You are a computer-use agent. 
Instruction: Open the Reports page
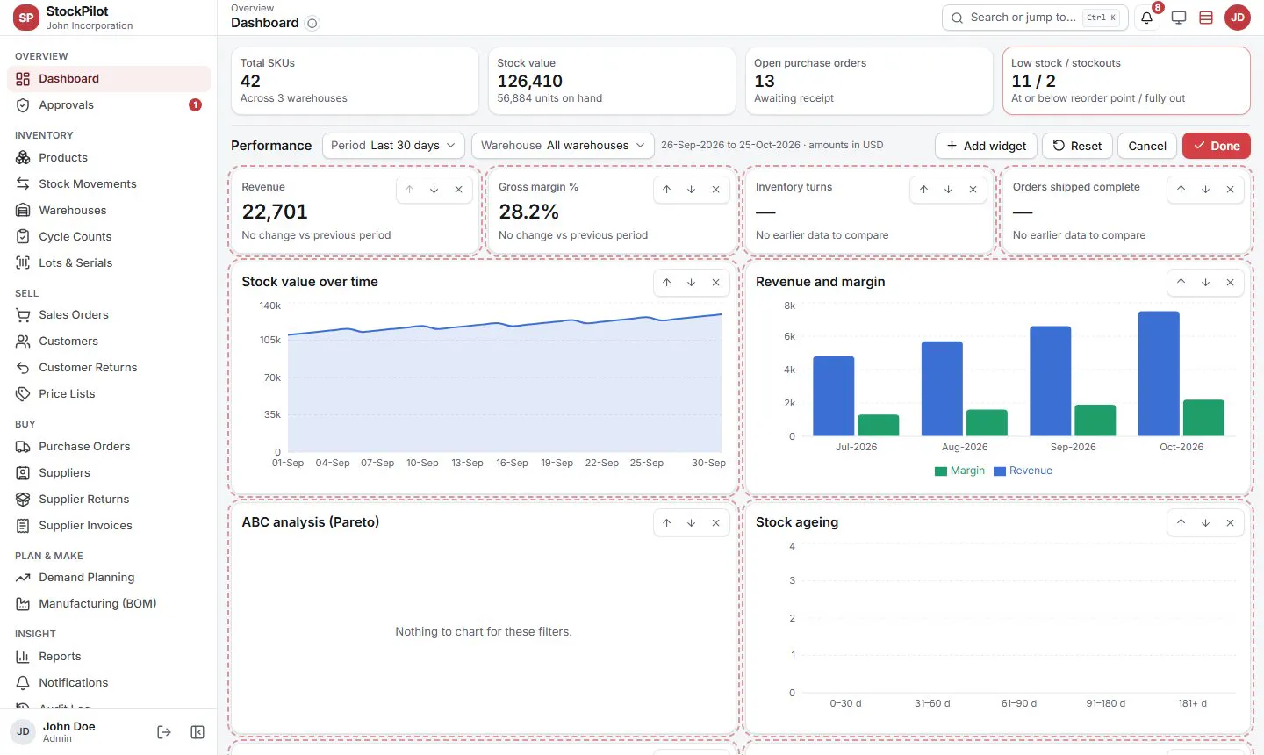[x=109, y=657]
